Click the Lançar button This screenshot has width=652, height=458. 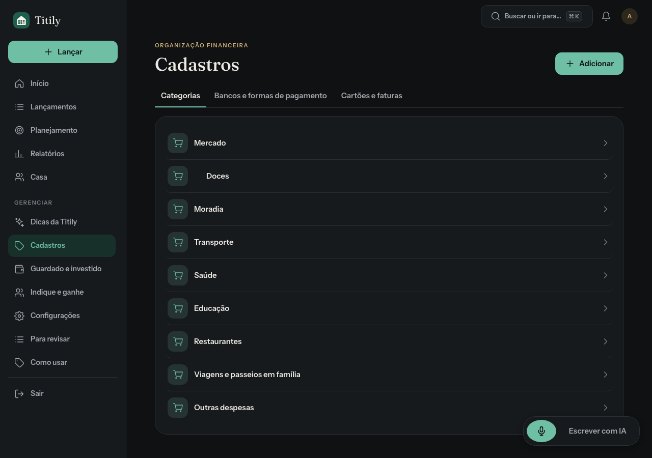tap(63, 52)
